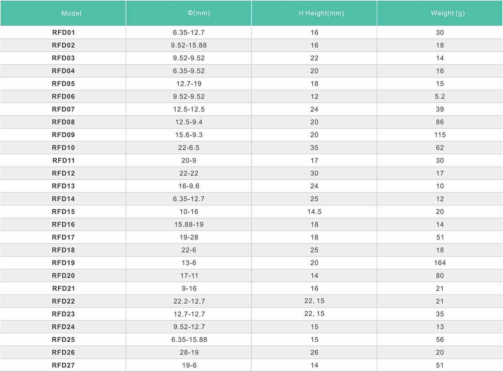Click the RFD27 model cell
503x372 pixels.
click(x=63, y=365)
